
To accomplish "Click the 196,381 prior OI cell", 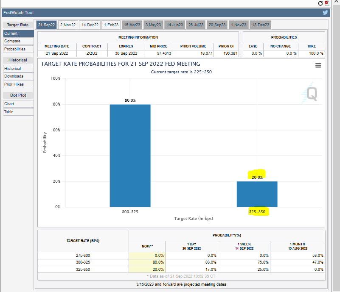I will (226, 53).
